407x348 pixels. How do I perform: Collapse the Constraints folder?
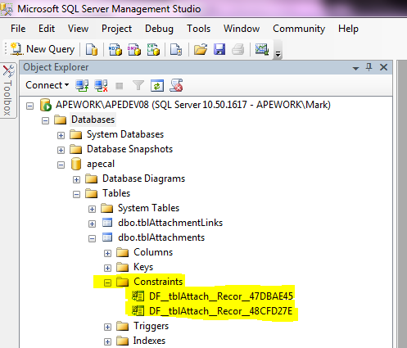point(107,282)
